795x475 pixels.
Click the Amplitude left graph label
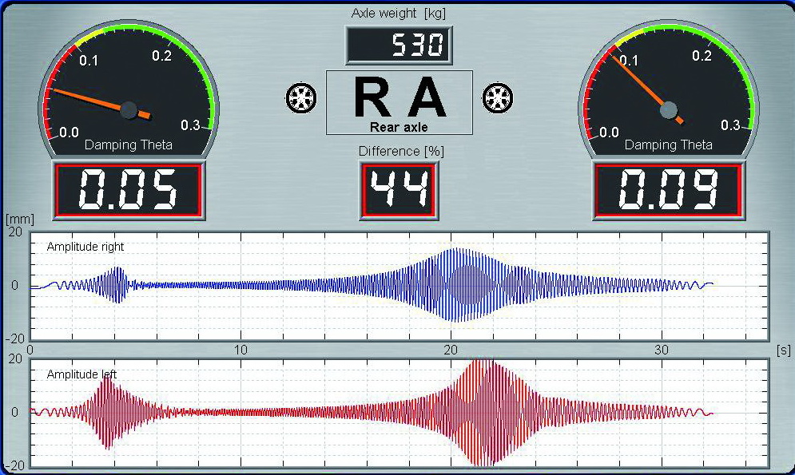coord(82,374)
